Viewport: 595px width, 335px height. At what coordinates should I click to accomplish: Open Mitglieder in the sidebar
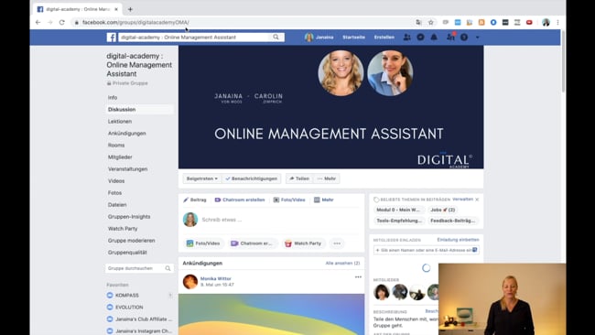pyautogui.click(x=120, y=157)
